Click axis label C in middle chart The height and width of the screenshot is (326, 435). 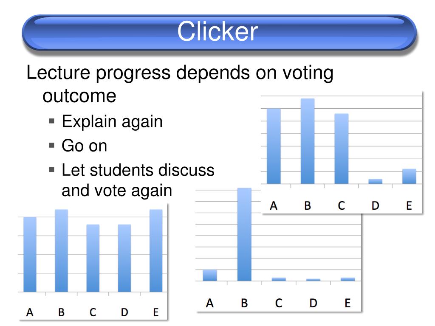click(x=279, y=303)
